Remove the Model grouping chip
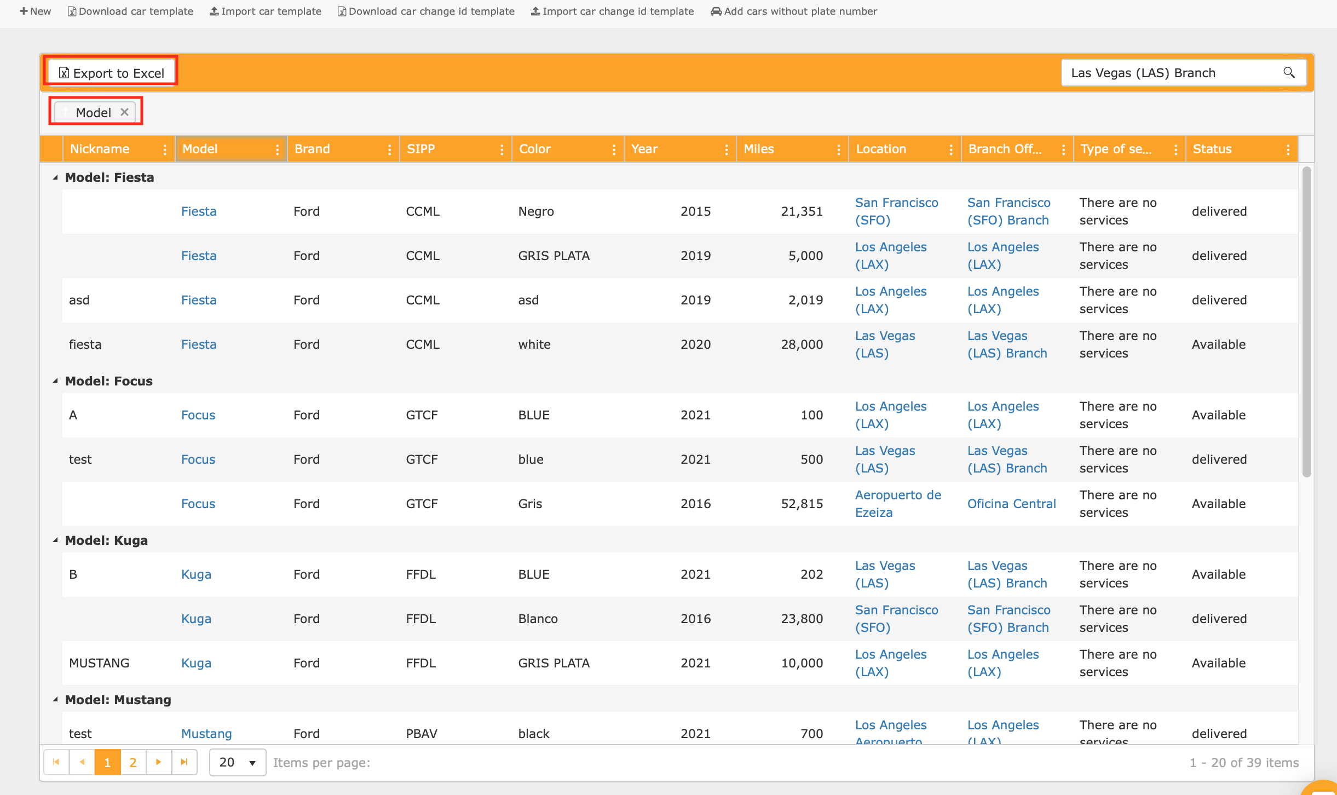The width and height of the screenshot is (1337, 795). [x=124, y=112]
